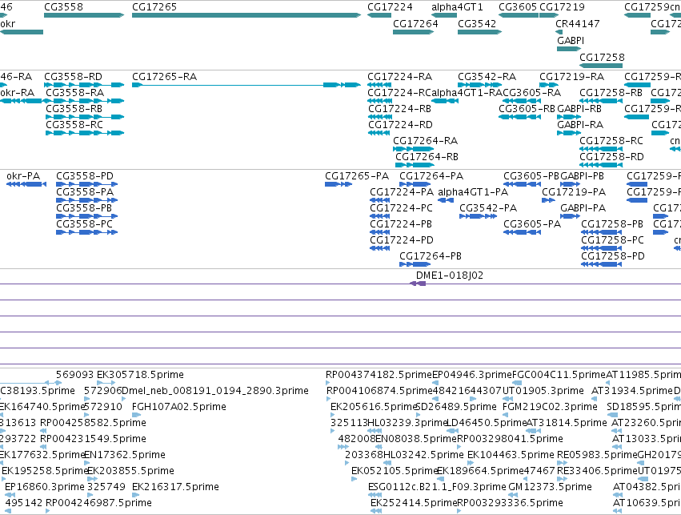The width and height of the screenshot is (681, 515).
Task: Open transcript CG17224-RD
Action: click(379, 133)
